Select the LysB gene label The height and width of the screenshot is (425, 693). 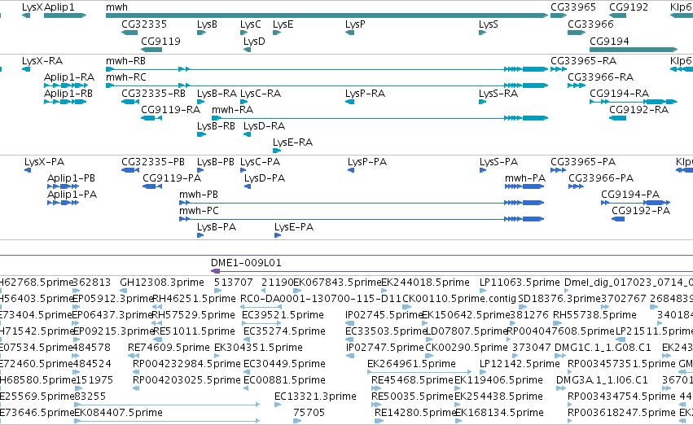pyautogui.click(x=207, y=24)
